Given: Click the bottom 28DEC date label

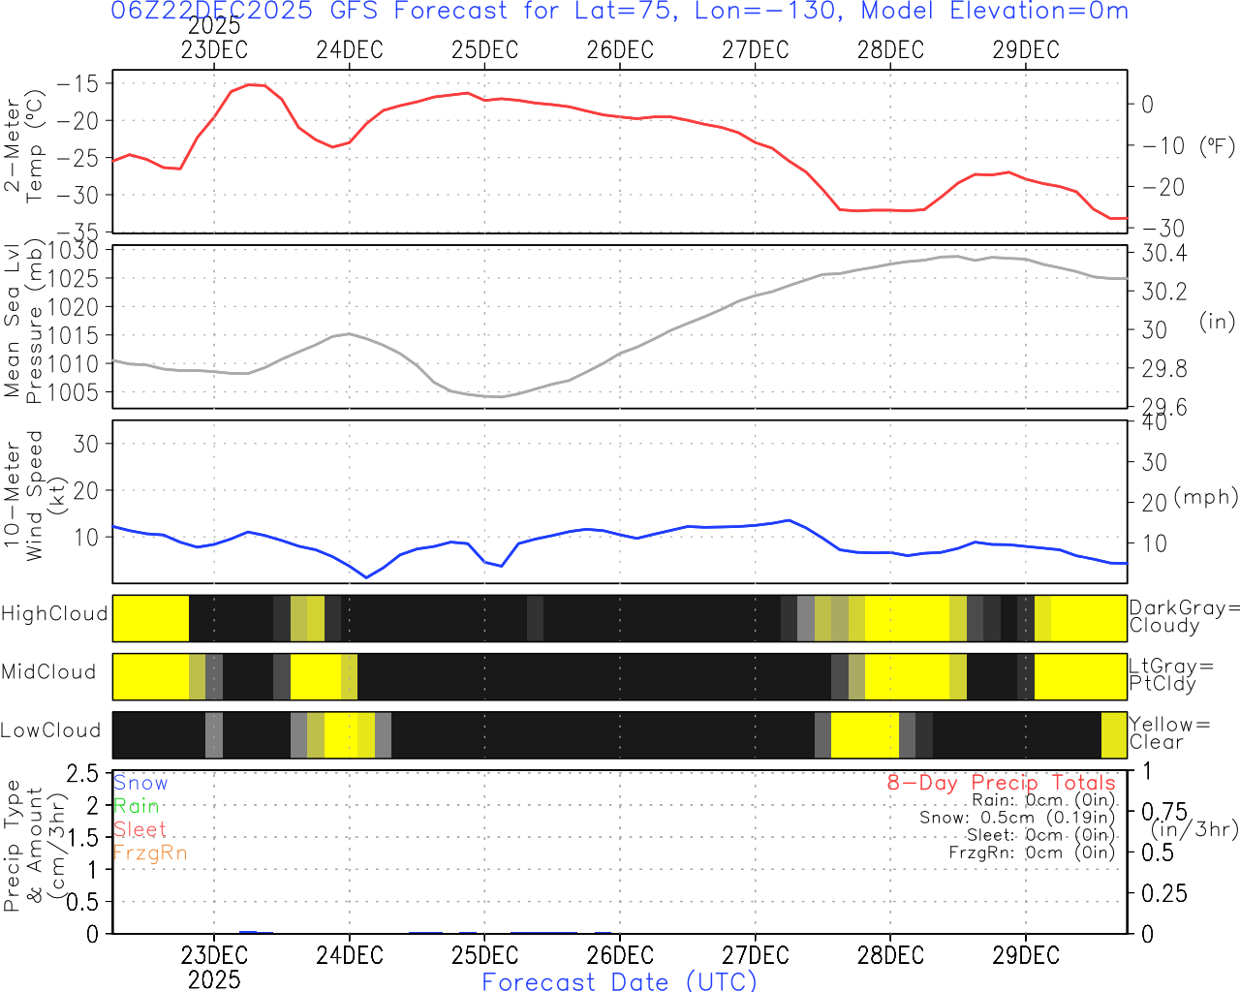Looking at the screenshot, I should click(890, 955).
